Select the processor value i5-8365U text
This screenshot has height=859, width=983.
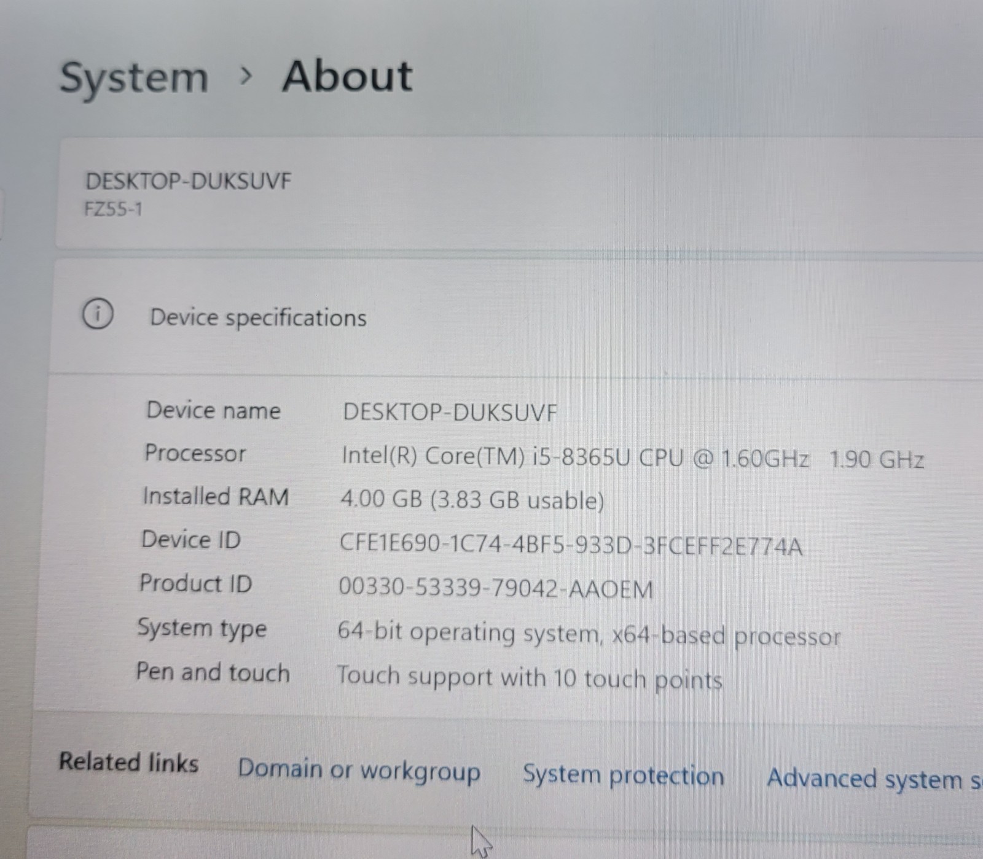pyautogui.click(x=633, y=458)
